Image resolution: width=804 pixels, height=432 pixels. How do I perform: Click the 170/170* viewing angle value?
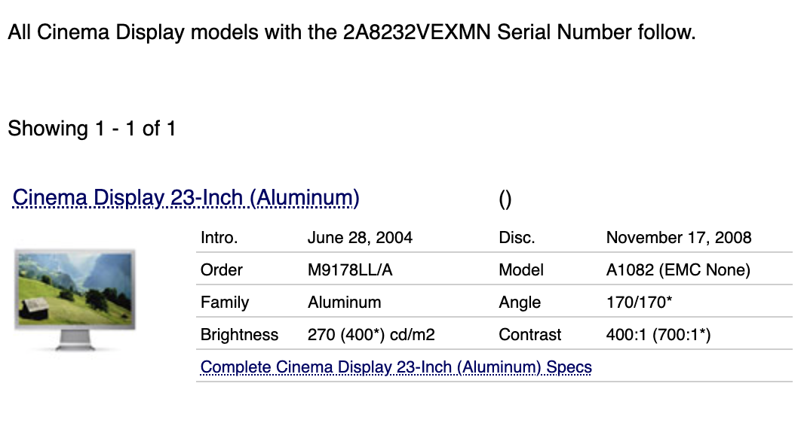click(639, 302)
